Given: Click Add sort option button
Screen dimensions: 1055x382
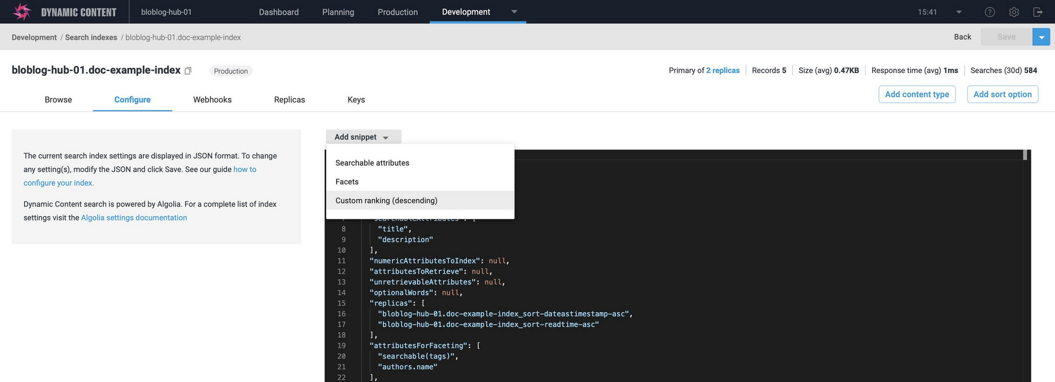Looking at the screenshot, I should click(x=1002, y=94).
